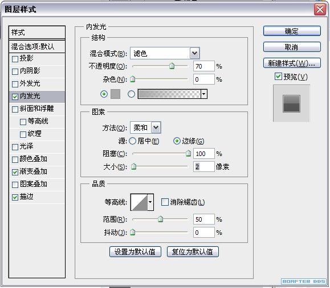Enable the 等高线 sub-option checkbox
330x288 pixels.
[23, 122]
